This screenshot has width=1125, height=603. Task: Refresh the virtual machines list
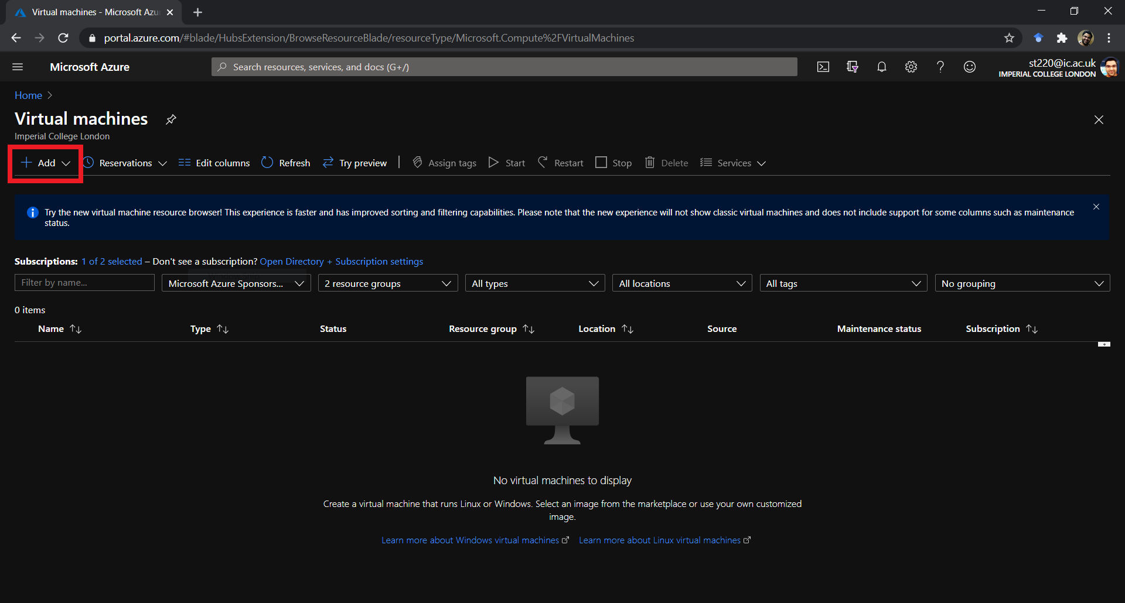tap(286, 163)
